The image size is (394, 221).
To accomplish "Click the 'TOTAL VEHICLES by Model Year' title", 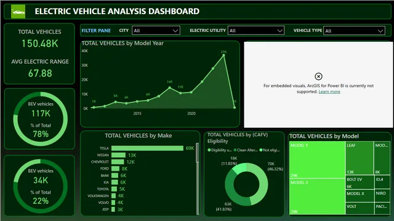I will [123, 44].
